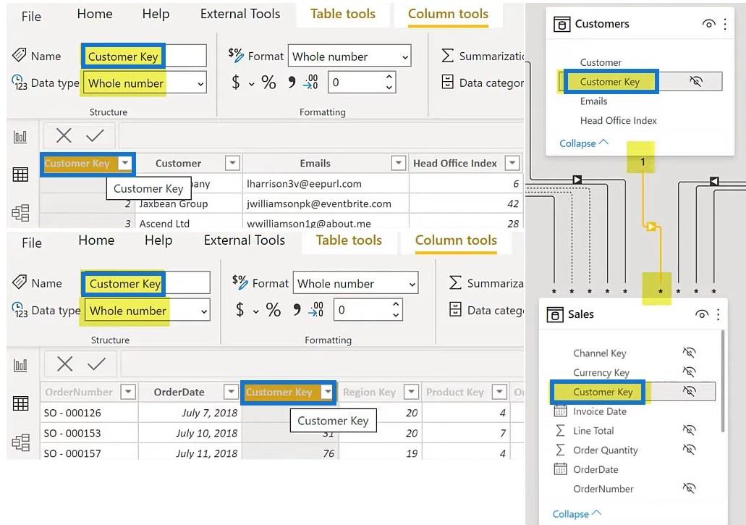This screenshot has width=746, height=525.
Task: Switch to Home tab in upper ribbon
Action: pyautogui.click(x=95, y=14)
